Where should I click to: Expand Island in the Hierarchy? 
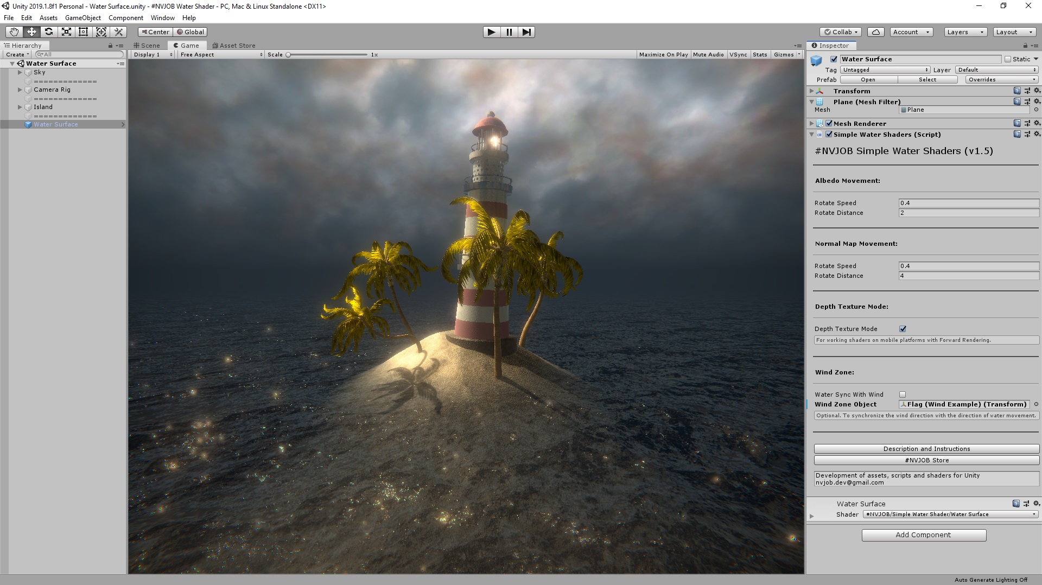(x=20, y=107)
